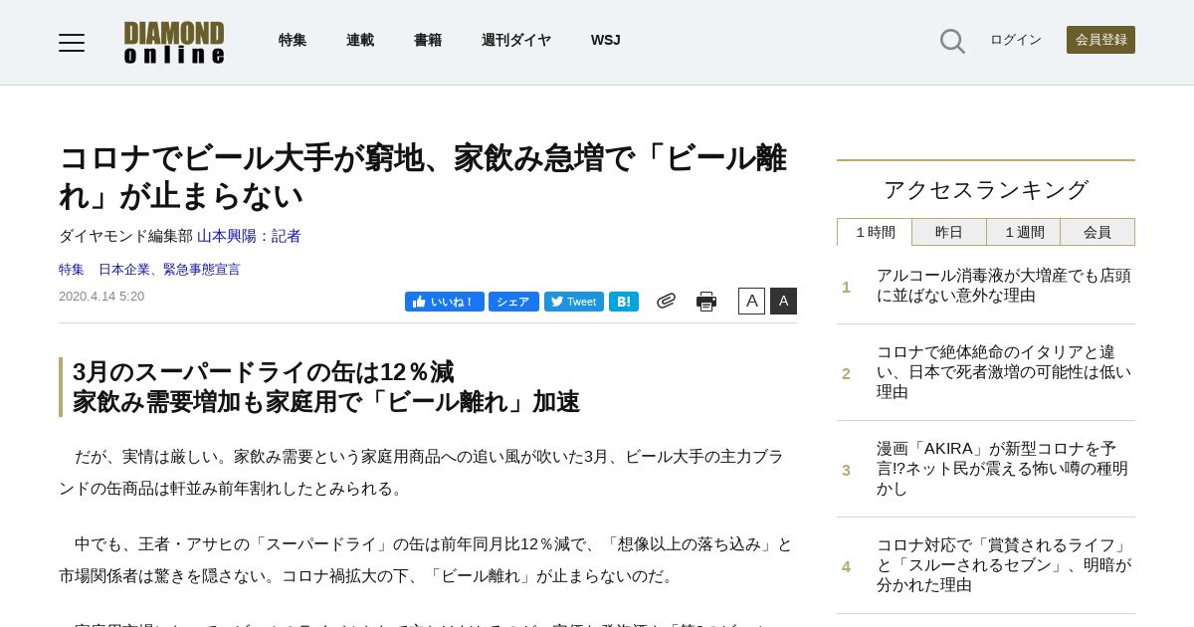This screenshot has height=627, width=1194.
Task: Open the search magnifier icon
Action: coord(952,41)
